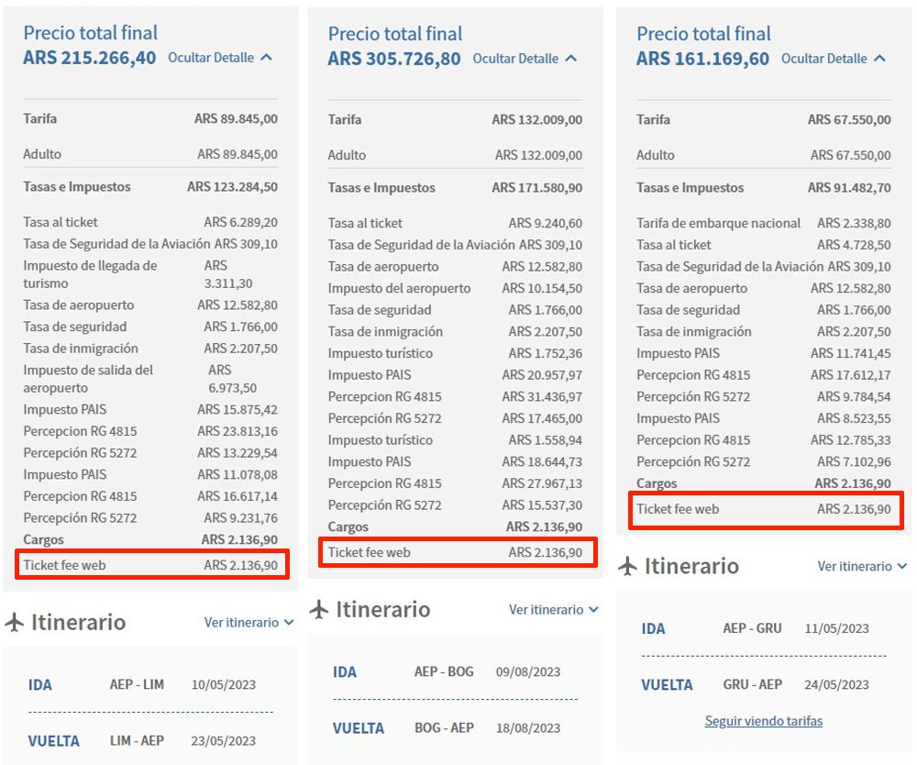
Task: Click the ARS 305.726,80 total price
Action: (x=394, y=59)
